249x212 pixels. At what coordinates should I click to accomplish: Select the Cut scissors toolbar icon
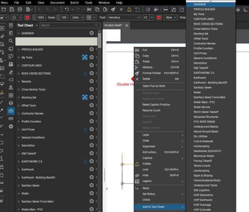tap(89, 10)
